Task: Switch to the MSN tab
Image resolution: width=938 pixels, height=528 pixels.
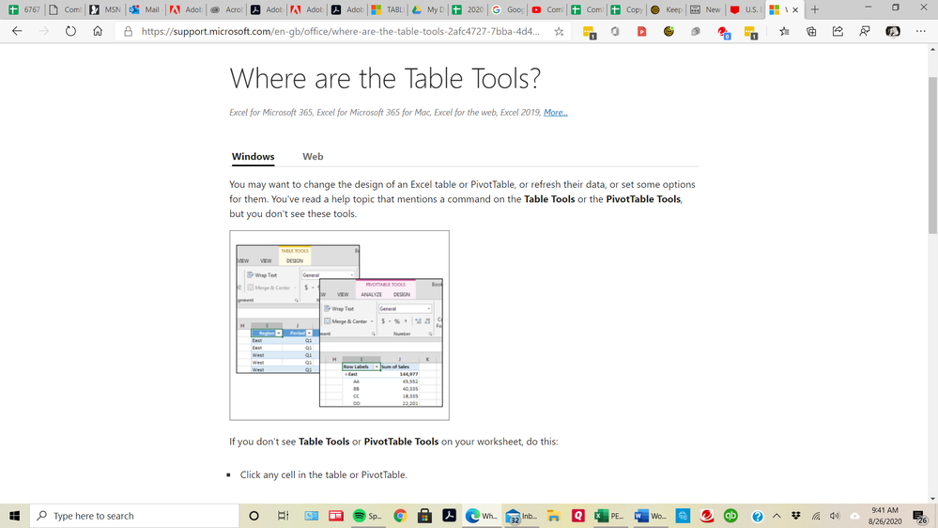Action: [104, 9]
